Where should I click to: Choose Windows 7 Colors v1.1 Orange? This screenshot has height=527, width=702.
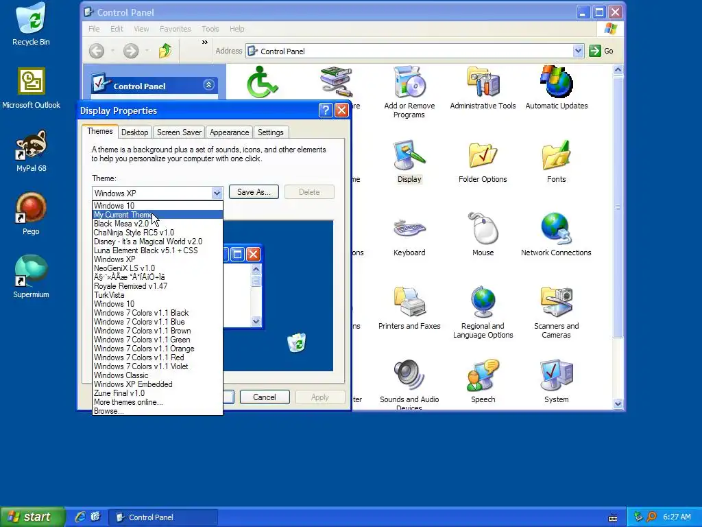point(158,349)
